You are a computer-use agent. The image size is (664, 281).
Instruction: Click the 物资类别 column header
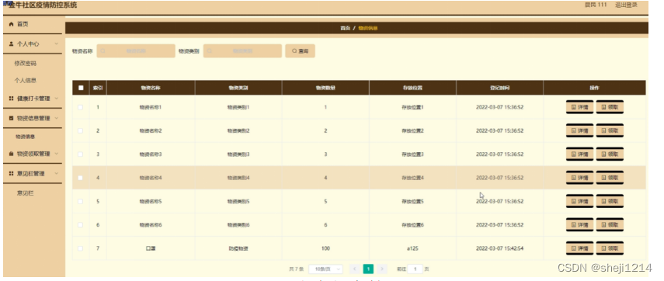point(238,88)
